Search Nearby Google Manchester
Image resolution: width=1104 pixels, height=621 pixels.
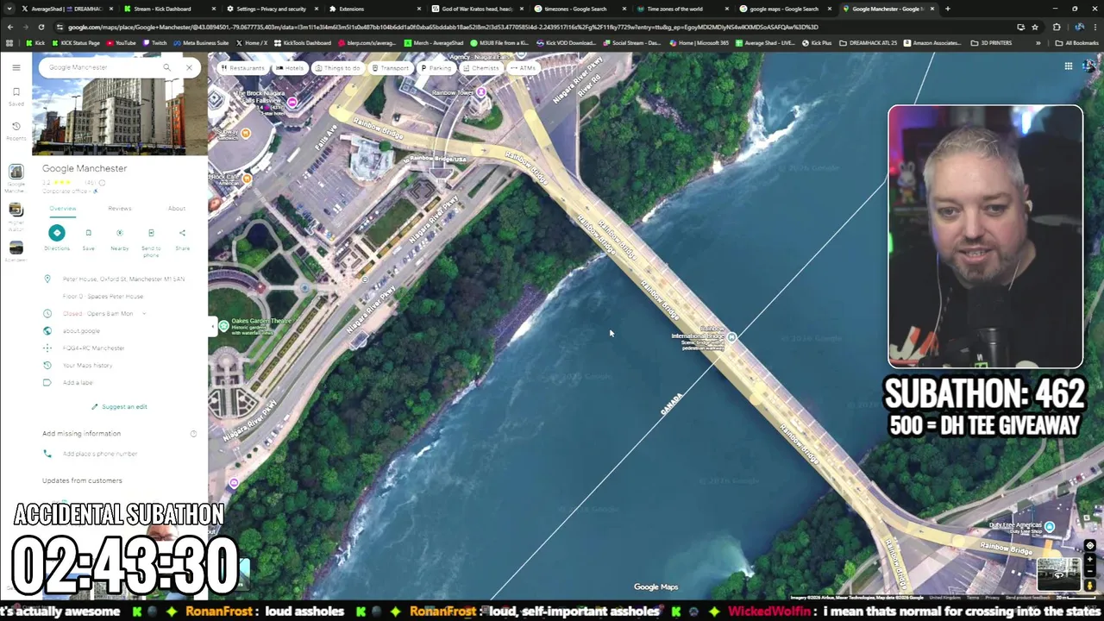click(119, 237)
